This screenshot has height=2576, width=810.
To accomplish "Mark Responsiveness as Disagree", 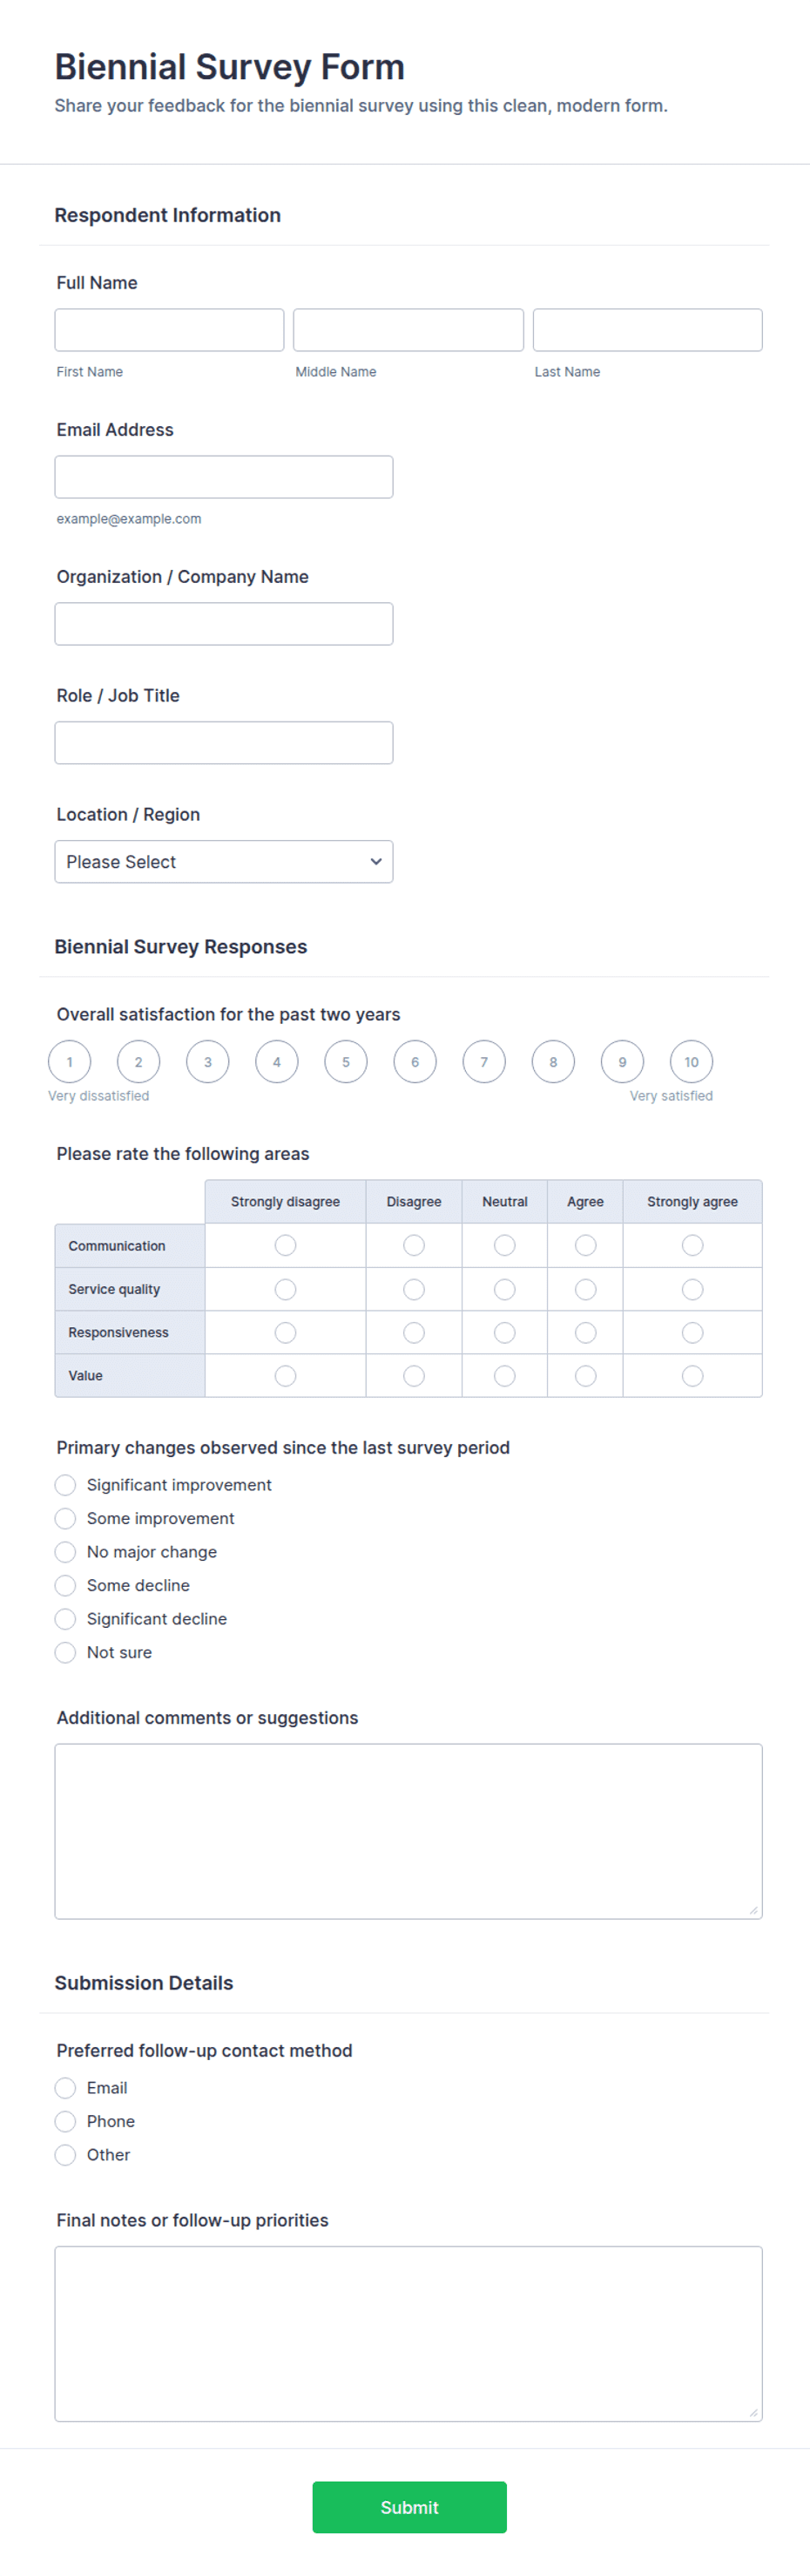I will point(414,1332).
